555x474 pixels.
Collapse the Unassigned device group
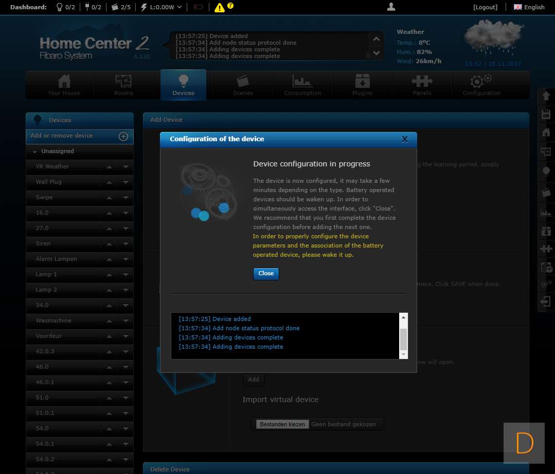(x=35, y=151)
